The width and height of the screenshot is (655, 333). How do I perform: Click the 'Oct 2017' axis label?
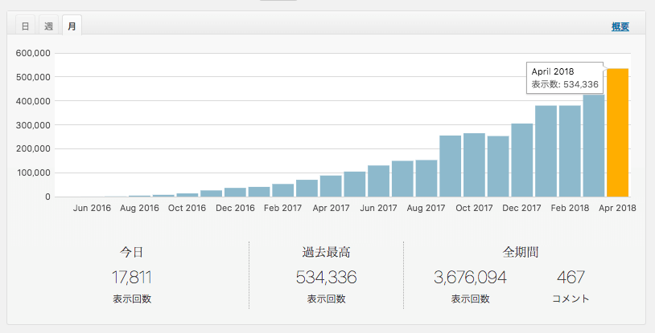pos(474,208)
